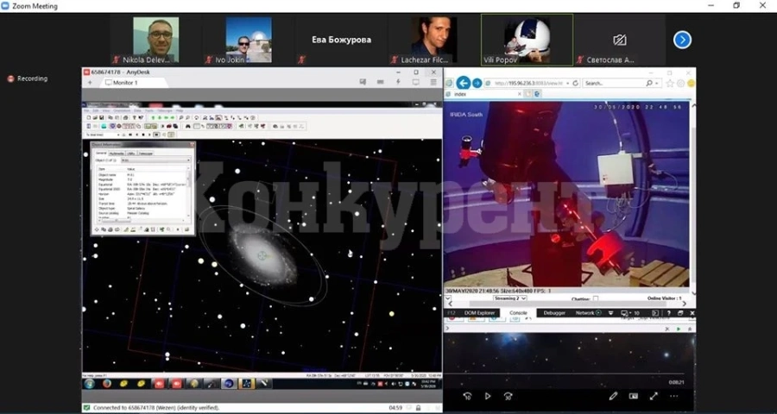Screen dimensions: 777x414
Task: Open the Streaming 2 dropdown
Action: tap(509, 298)
